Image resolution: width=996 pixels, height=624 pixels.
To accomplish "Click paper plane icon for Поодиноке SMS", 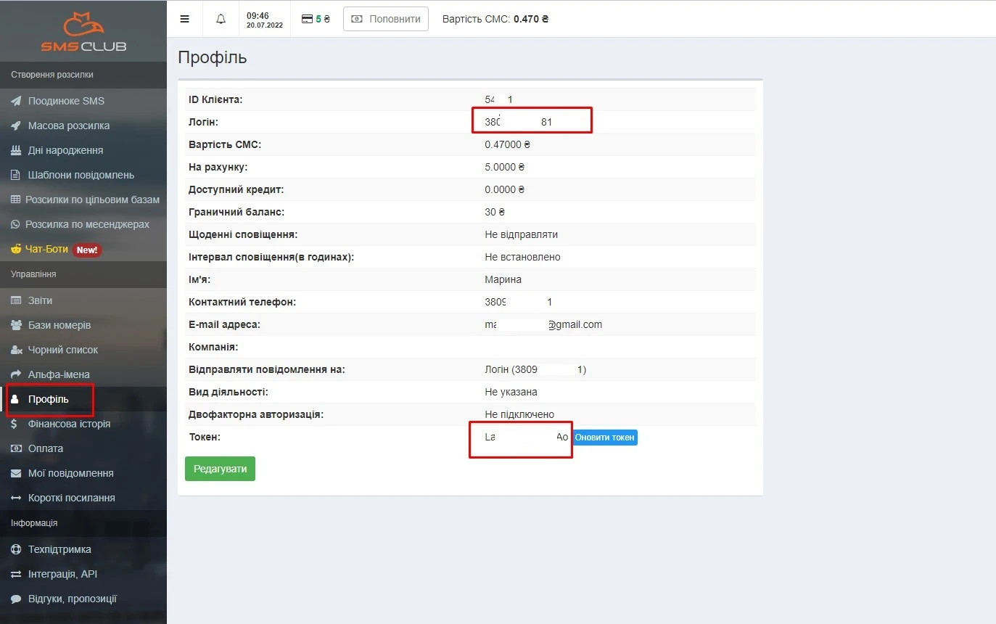I will [16, 101].
